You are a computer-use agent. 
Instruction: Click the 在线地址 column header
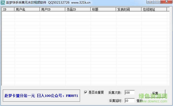(x=154, y=9)
